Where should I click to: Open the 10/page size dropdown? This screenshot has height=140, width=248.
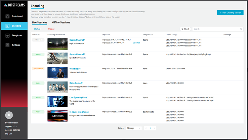(133, 128)
